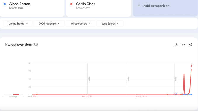Click the red dot beside Caitlin Clark

point(71,4)
